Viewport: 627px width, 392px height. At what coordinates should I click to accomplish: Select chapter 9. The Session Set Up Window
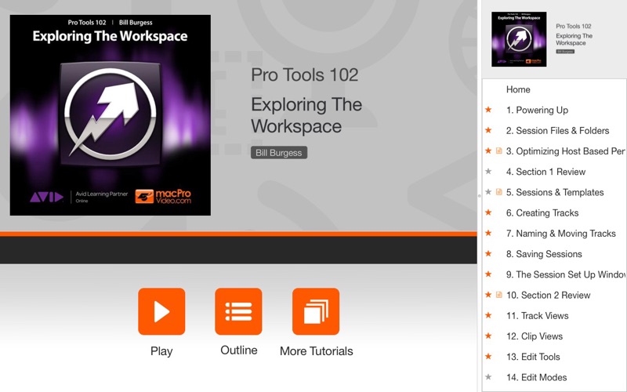pos(565,274)
